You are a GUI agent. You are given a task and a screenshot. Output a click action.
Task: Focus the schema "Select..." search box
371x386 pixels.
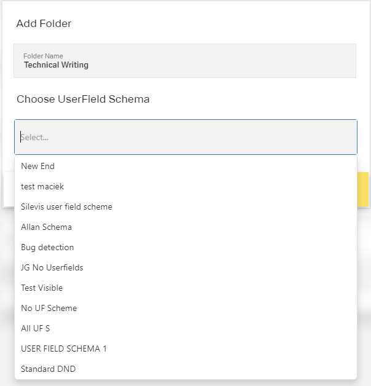(x=185, y=137)
